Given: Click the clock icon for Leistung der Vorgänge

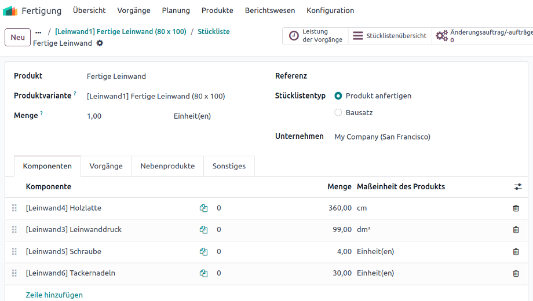Looking at the screenshot, I should [x=294, y=36].
